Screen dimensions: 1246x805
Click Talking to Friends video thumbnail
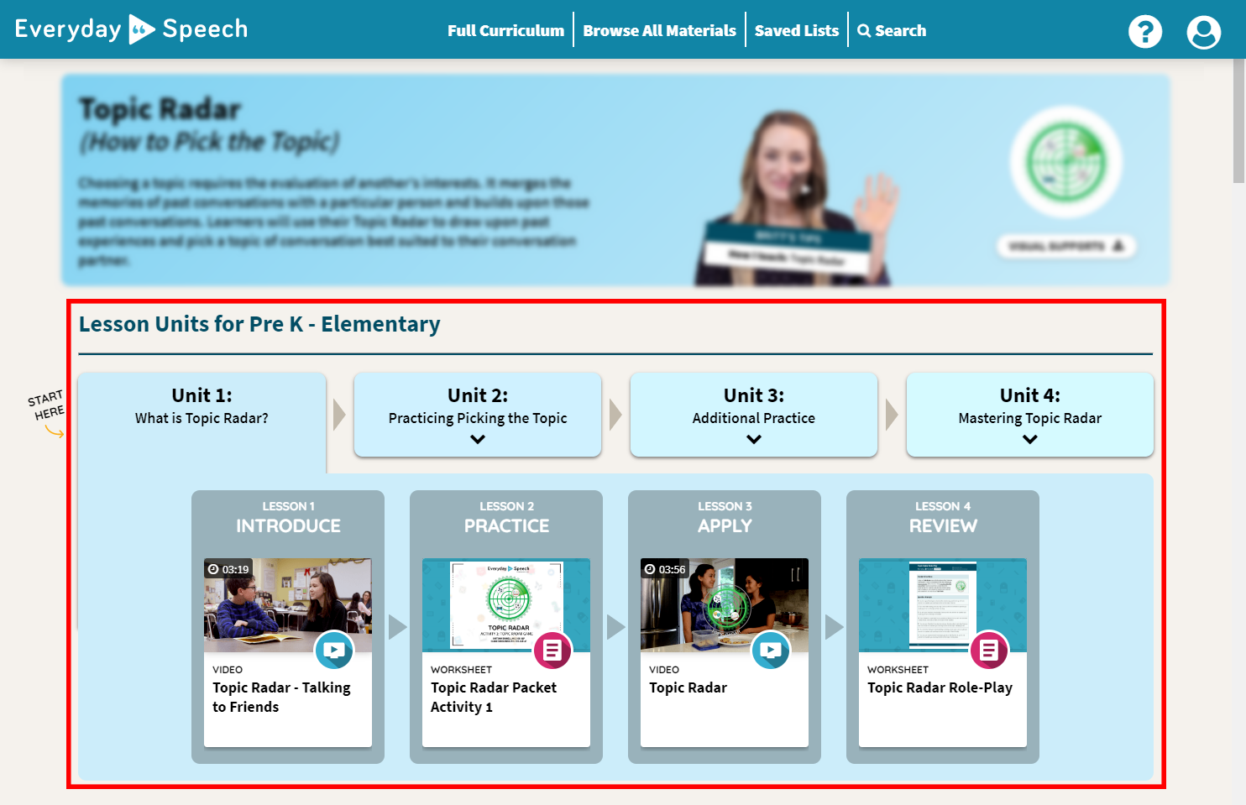tap(288, 605)
